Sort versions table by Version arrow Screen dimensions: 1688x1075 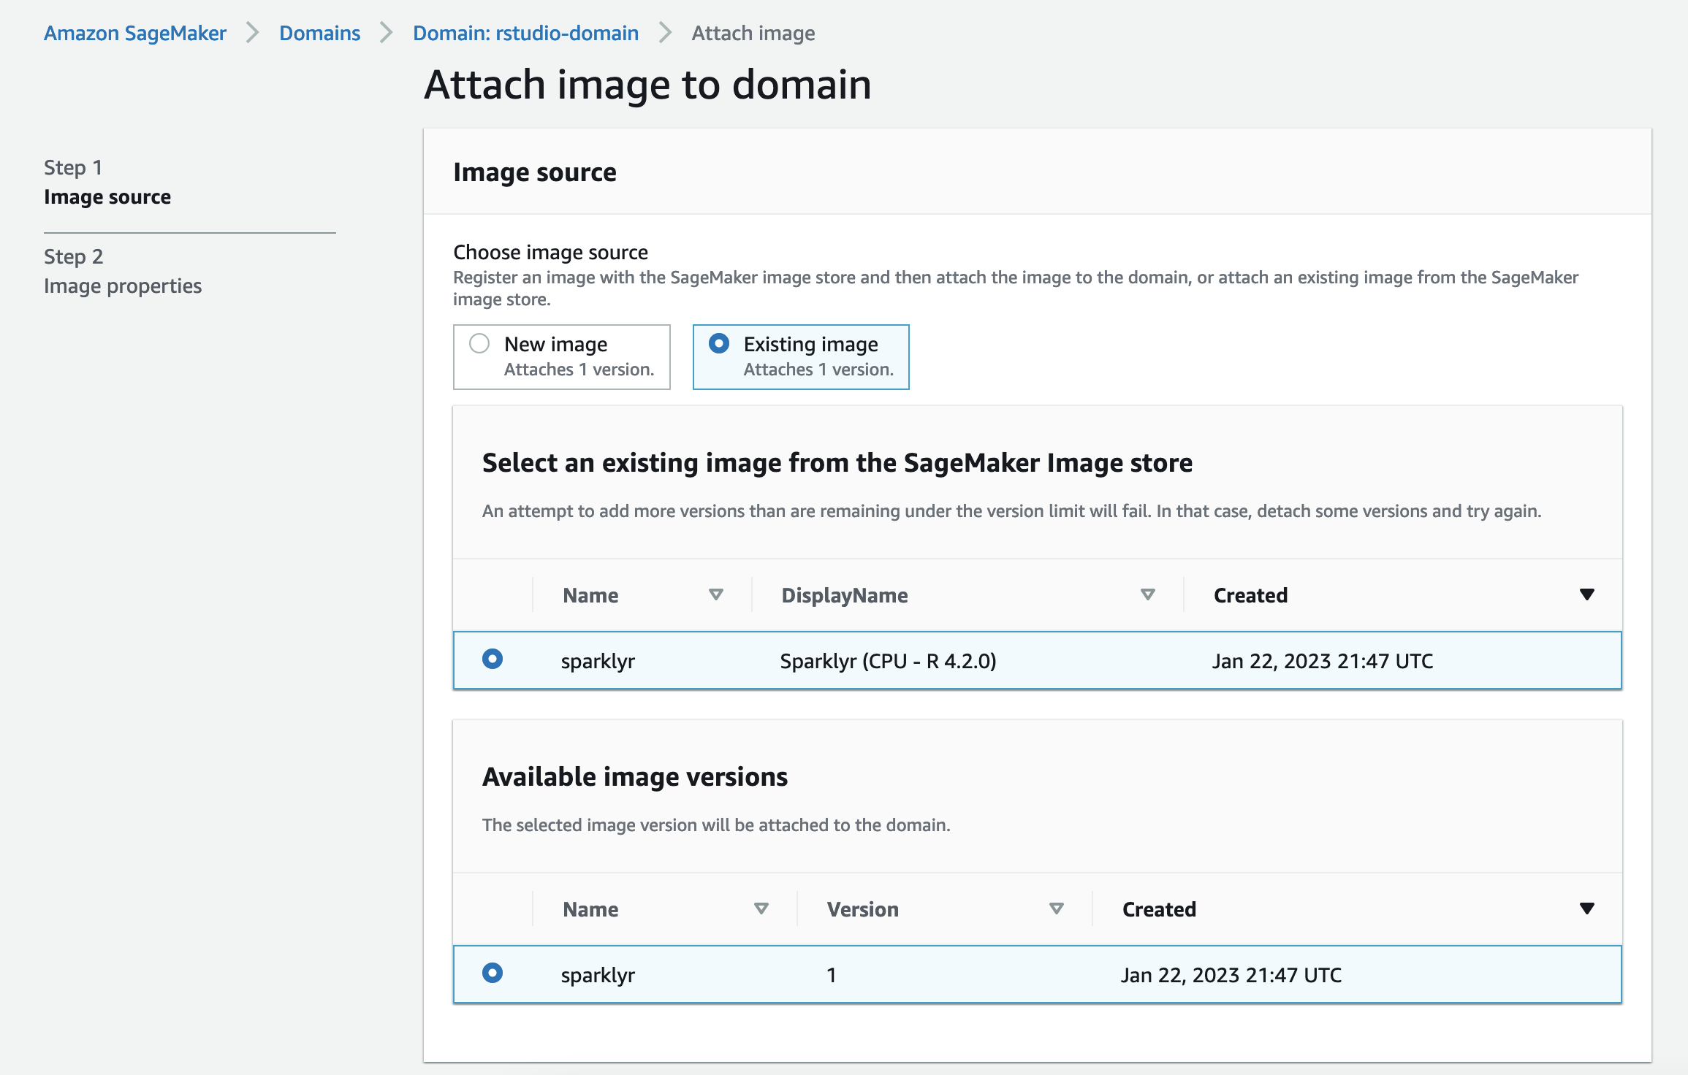coord(1056,909)
